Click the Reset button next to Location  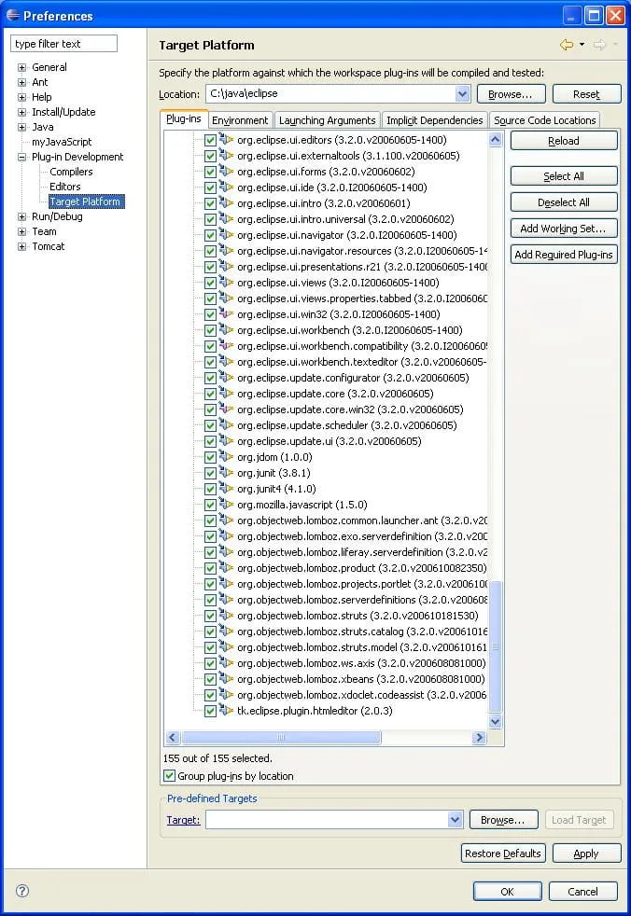[586, 94]
